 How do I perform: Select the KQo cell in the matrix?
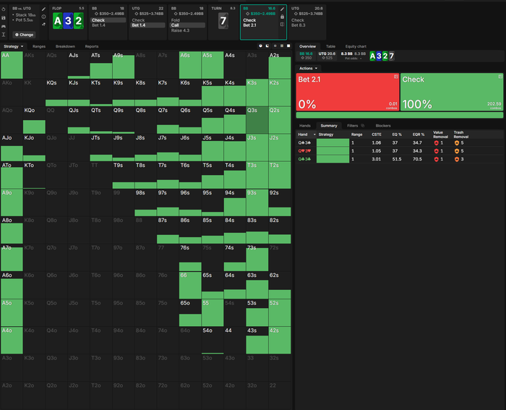[34, 120]
